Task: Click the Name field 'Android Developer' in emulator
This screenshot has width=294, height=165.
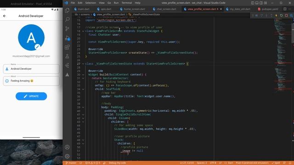Action: click(31, 69)
